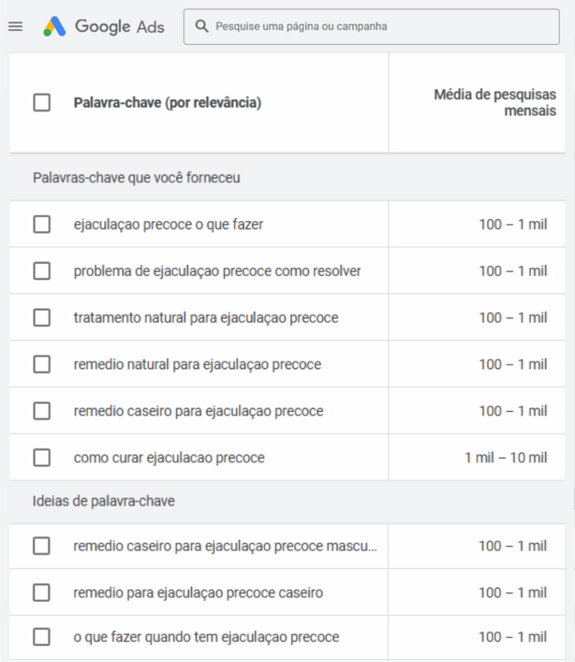
Task: Select 'remedio para ejaculaçao precoce caseiro' checkbox
Action: tap(42, 593)
